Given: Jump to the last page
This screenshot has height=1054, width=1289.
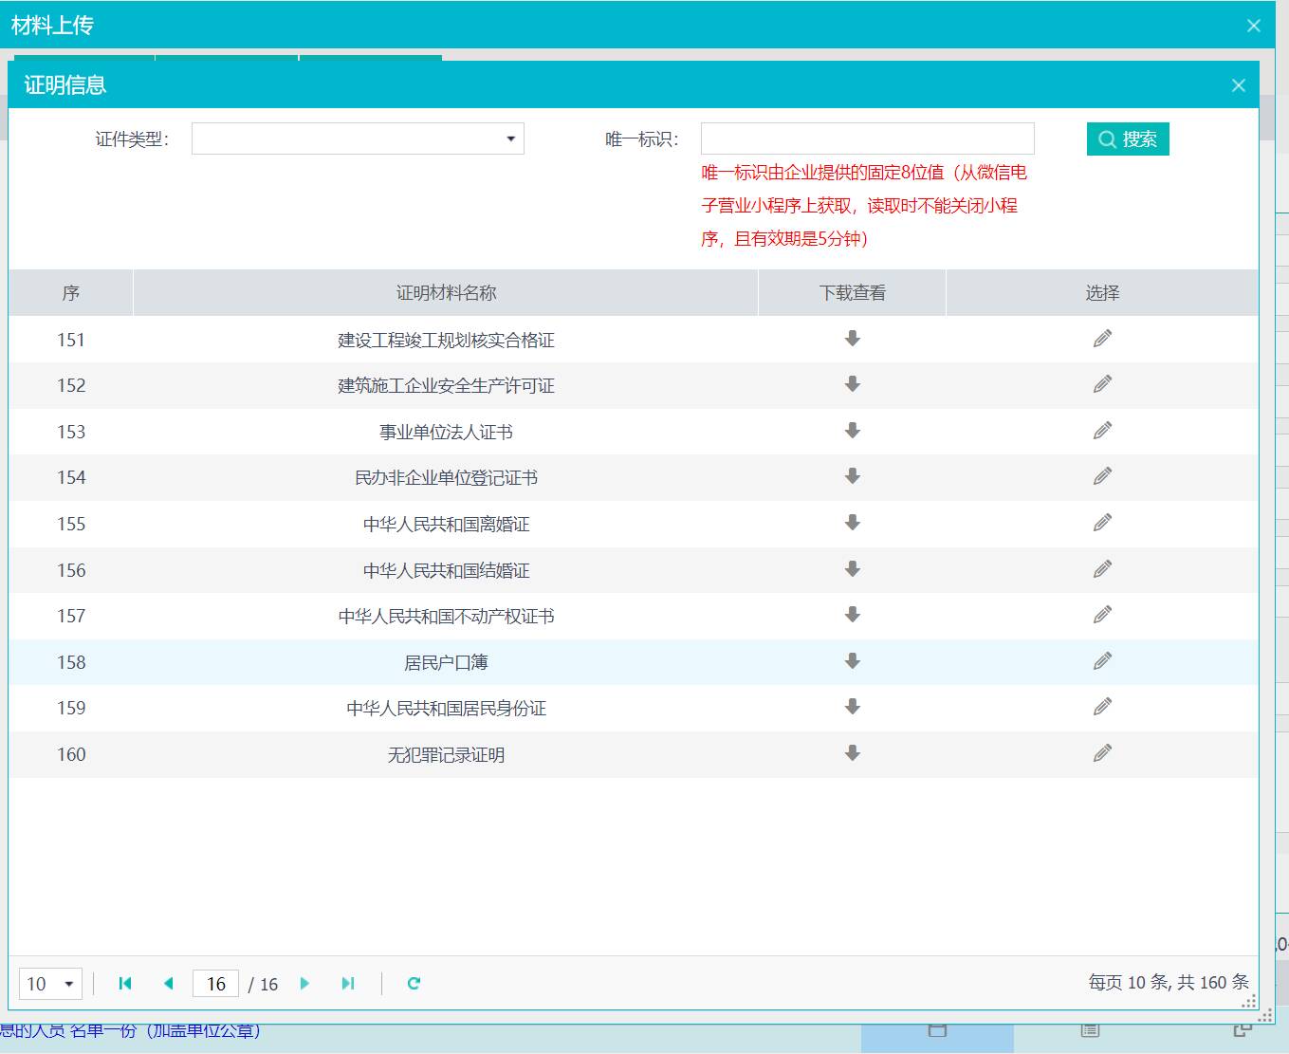Looking at the screenshot, I should coord(348,983).
